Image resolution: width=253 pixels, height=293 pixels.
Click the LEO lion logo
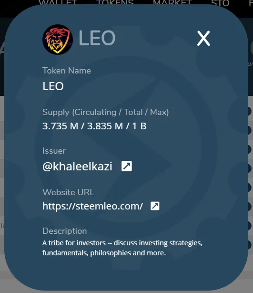(x=58, y=40)
